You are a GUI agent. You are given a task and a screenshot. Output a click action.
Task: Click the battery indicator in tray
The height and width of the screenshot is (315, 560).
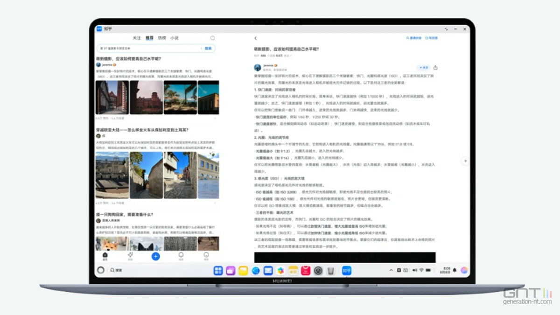(x=428, y=270)
